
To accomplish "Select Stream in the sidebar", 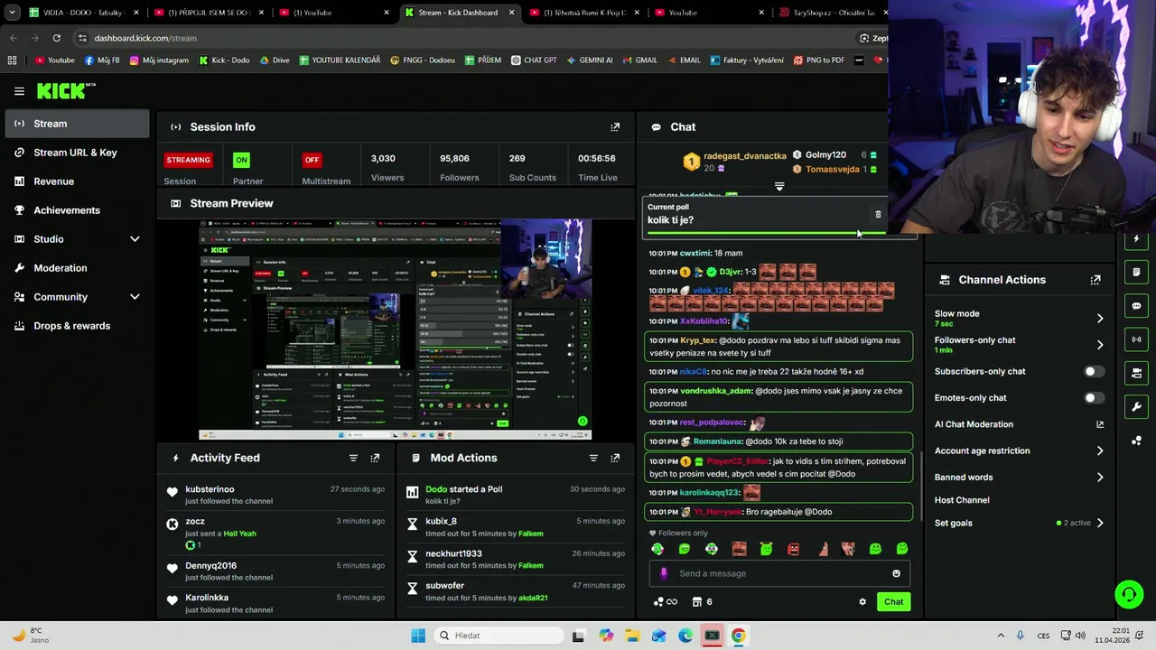I will [77, 124].
